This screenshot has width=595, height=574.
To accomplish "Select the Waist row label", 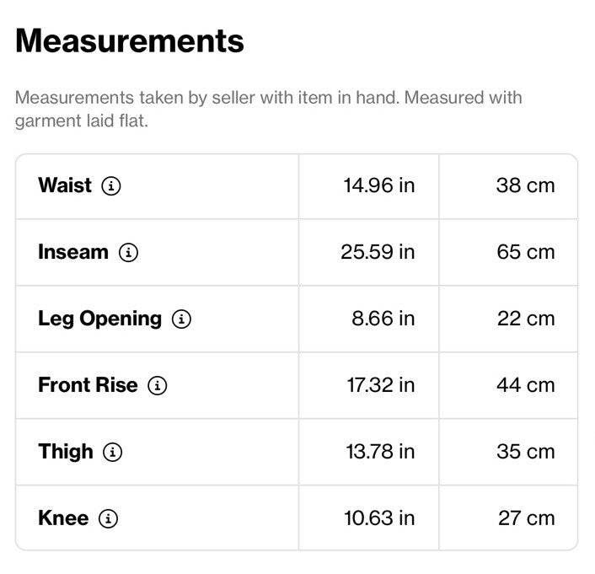I will point(65,185).
